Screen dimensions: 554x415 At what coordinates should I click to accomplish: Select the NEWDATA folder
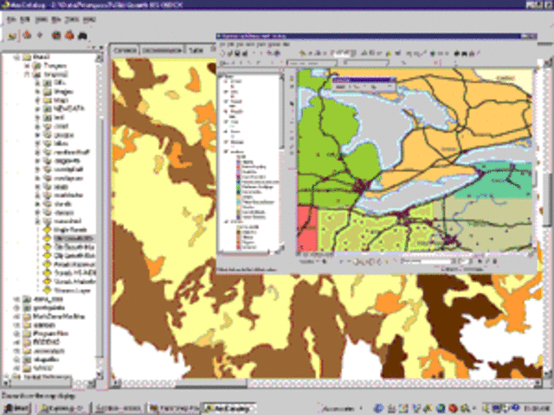(x=68, y=109)
